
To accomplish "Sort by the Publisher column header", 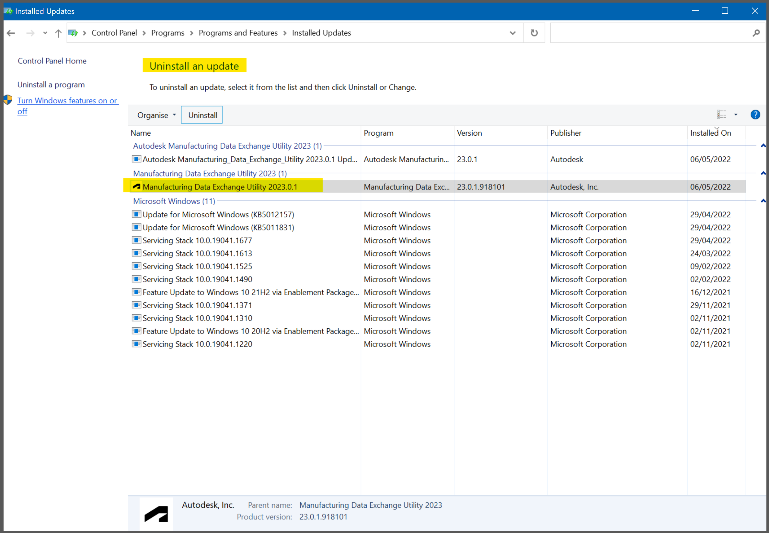I will pos(617,133).
